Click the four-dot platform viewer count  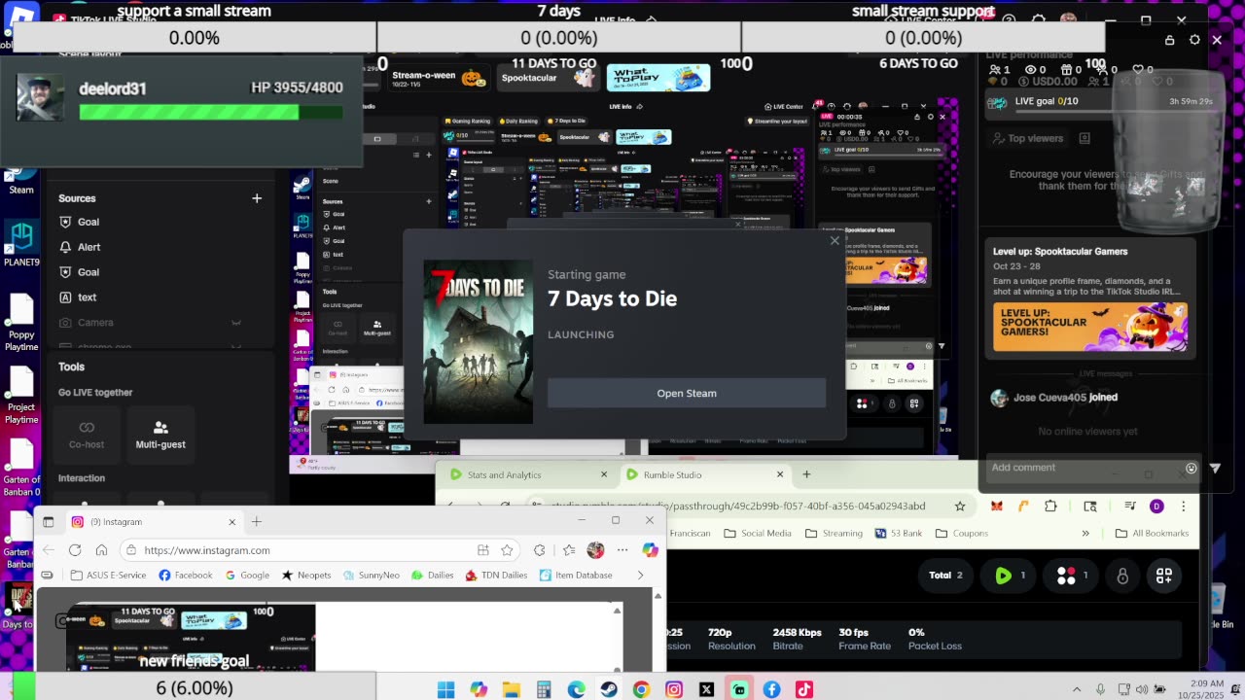(x=1073, y=576)
